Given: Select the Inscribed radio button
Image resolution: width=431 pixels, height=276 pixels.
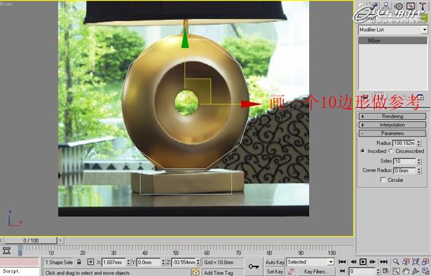Looking at the screenshot, I should coord(362,151).
